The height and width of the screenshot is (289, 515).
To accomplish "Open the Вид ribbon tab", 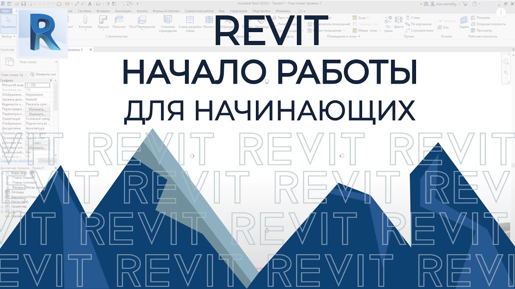I will pos(222,11).
